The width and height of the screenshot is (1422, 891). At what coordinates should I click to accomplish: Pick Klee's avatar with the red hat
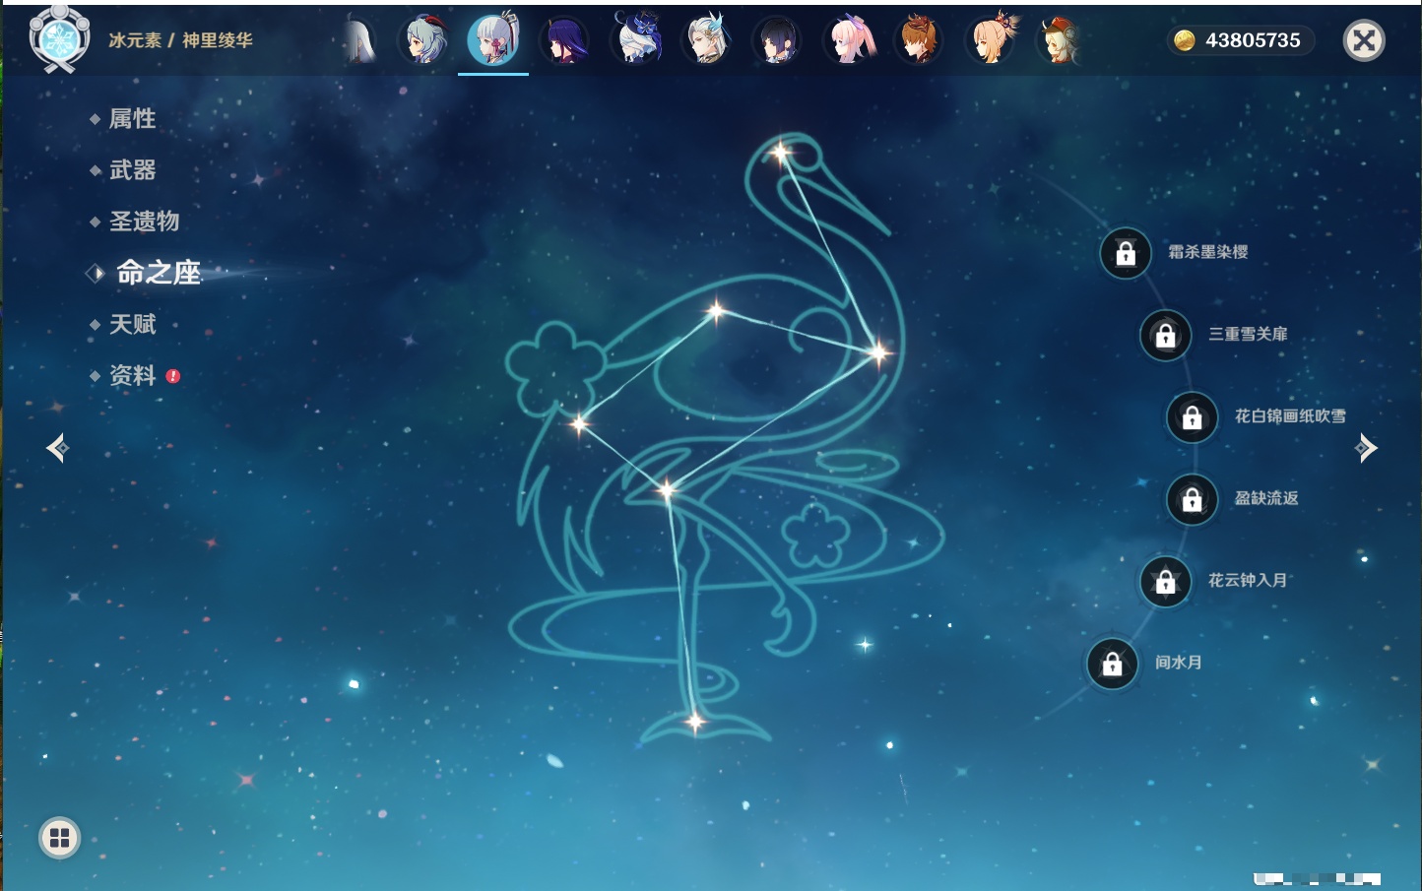pos(1060,41)
